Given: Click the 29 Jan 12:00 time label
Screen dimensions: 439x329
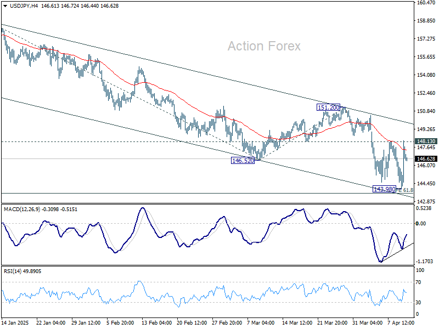Looking at the screenshot, I should (86, 322).
